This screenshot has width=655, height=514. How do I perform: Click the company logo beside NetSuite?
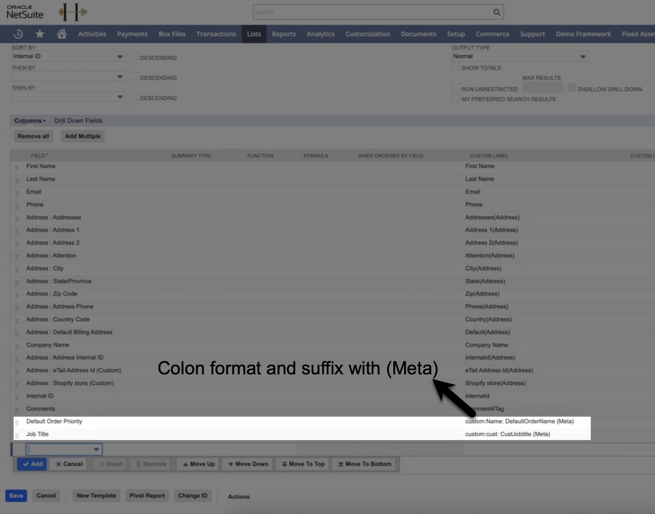tap(73, 12)
